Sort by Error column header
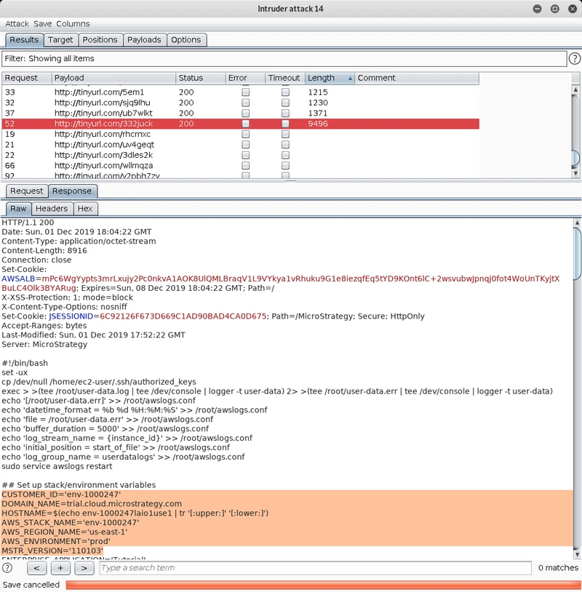Image resolution: width=582 pixels, height=592 pixels. pyautogui.click(x=245, y=78)
